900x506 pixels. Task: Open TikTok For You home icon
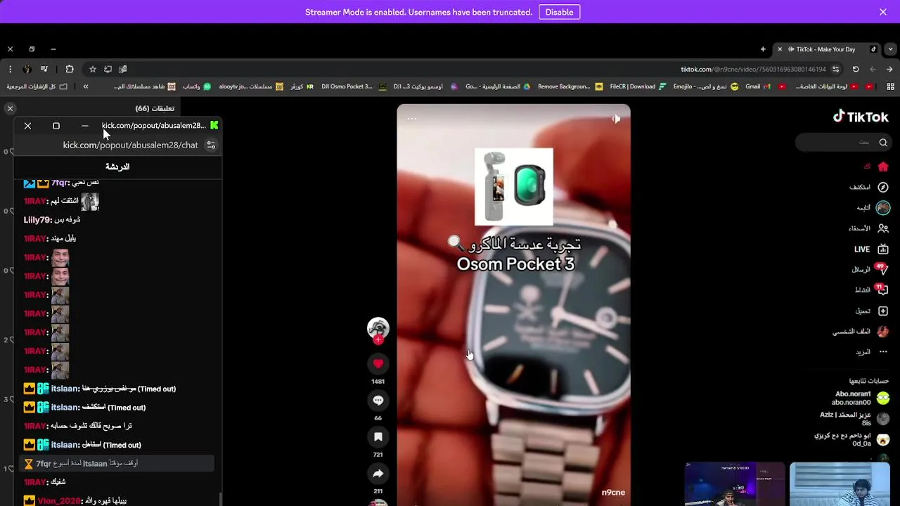tap(883, 167)
